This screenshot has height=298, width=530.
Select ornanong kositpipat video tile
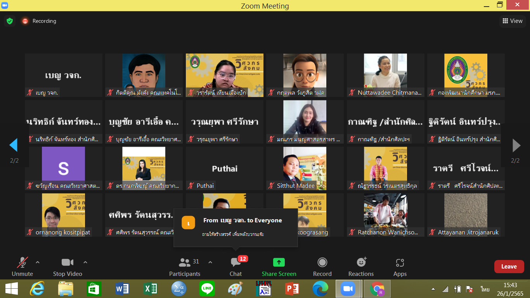pos(63,215)
